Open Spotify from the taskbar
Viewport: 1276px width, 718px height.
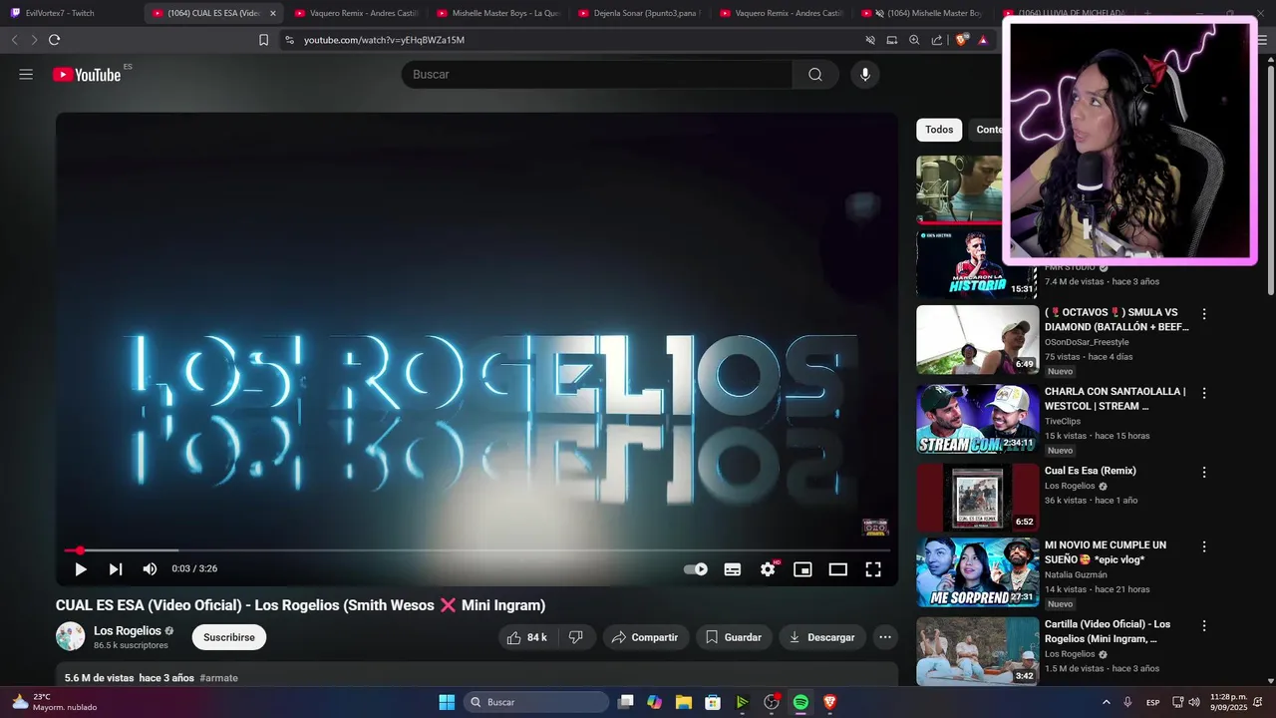pyautogui.click(x=800, y=702)
